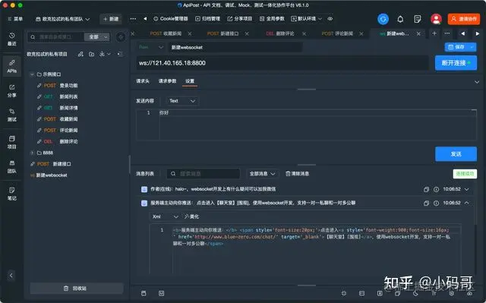The image size is (486, 303).
Task: Expand the 作者(在线) message row chevron
Action: click(x=467, y=189)
